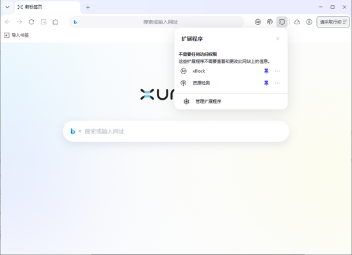Open the tab list chevron
The image size is (352, 255).
tap(8, 7)
